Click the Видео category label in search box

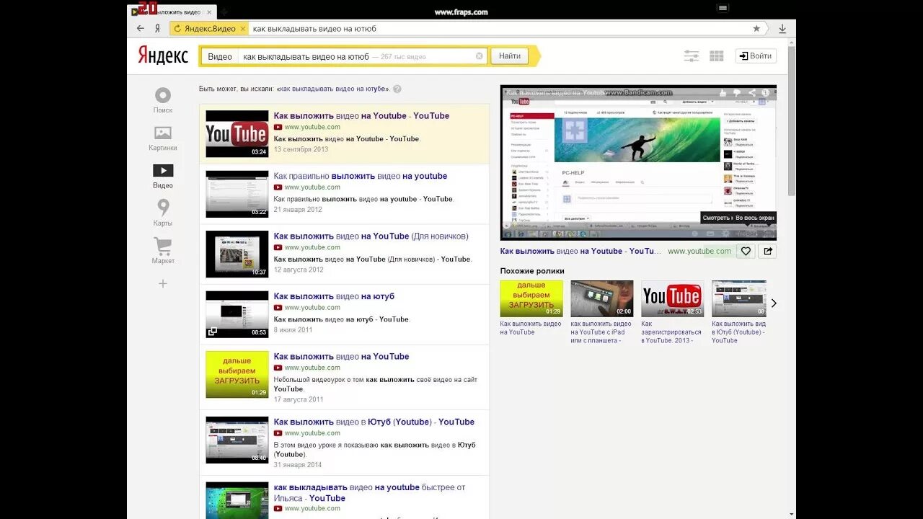220,56
